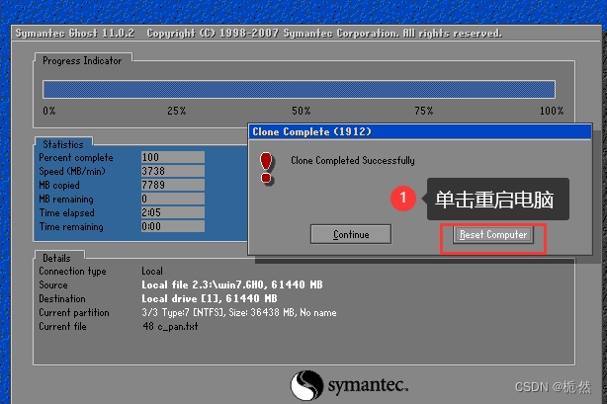Click the current file '48 c_pan.txt'
The image size is (607, 404).
(170, 327)
